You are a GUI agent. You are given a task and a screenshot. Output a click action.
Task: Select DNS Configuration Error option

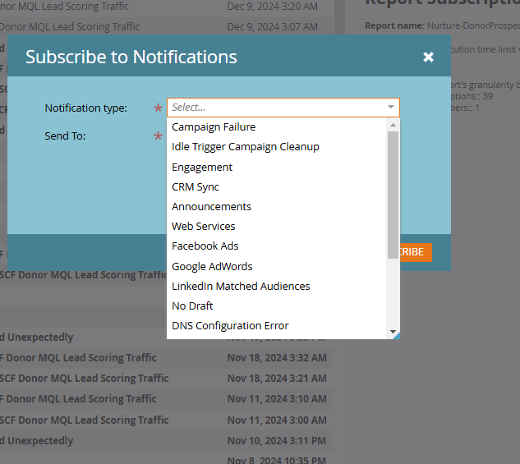(x=276, y=325)
